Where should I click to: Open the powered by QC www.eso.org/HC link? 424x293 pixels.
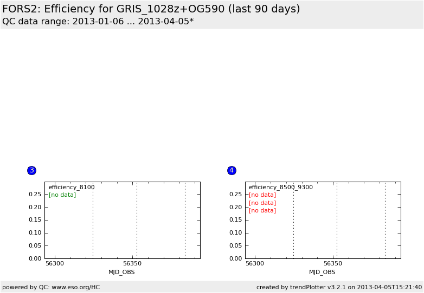point(51,288)
